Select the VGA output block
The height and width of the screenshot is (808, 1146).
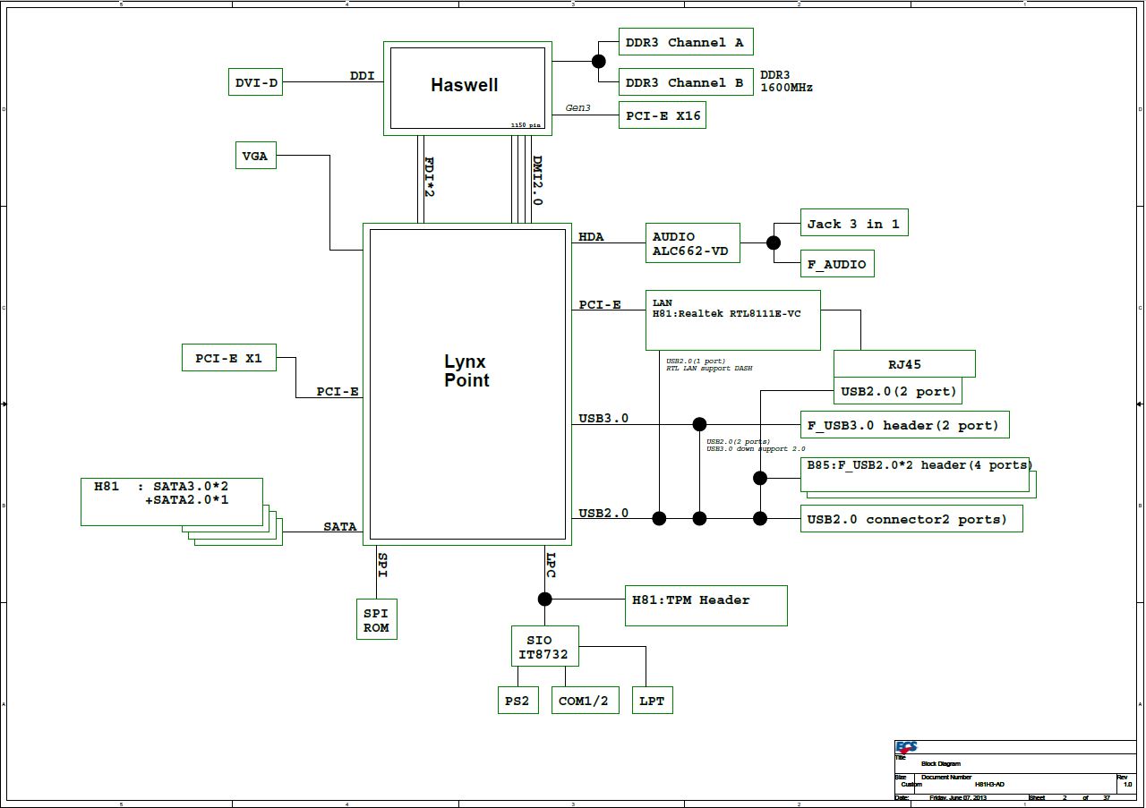click(x=255, y=156)
